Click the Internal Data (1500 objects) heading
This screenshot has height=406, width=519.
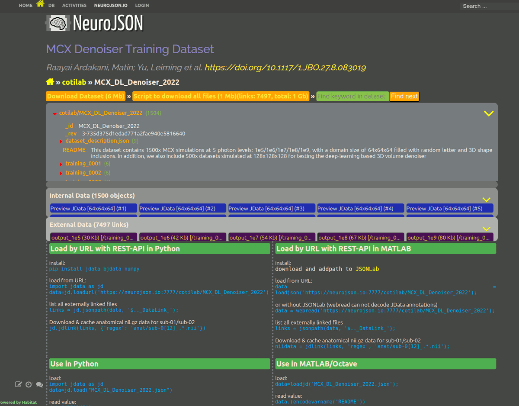coord(92,196)
